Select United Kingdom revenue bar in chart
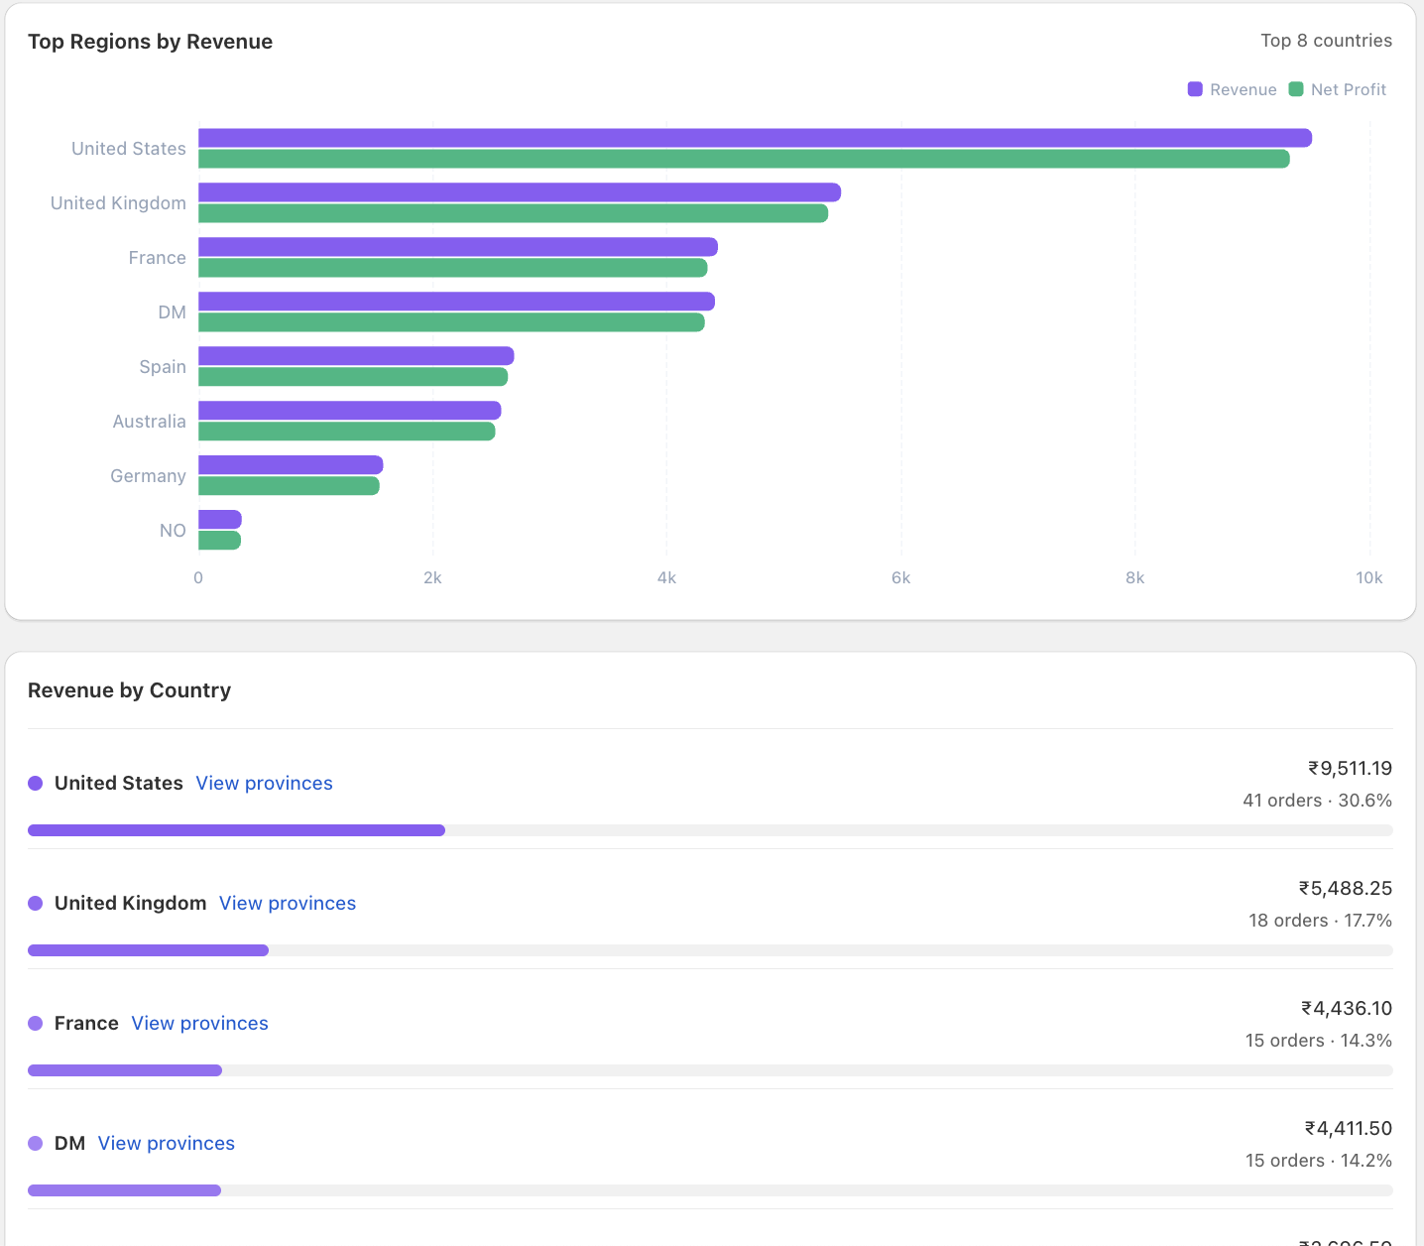Viewport: 1424px width, 1246px height. click(520, 192)
